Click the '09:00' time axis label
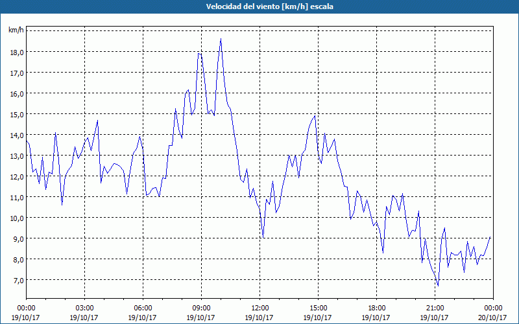This screenshot has width=519, height=324. point(201,308)
